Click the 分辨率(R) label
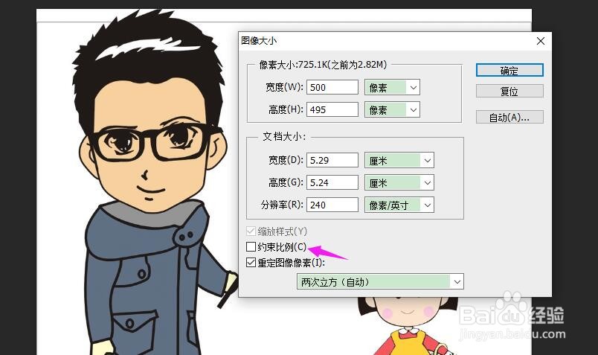 click(282, 205)
